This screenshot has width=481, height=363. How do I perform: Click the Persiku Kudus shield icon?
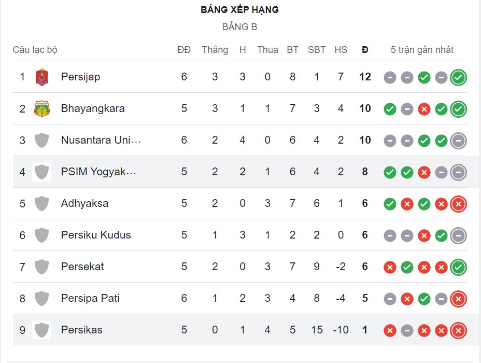tap(41, 235)
